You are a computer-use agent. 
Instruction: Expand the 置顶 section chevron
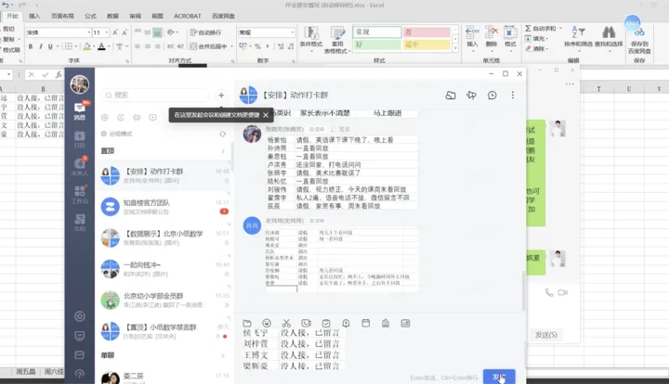(x=223, y=151)
